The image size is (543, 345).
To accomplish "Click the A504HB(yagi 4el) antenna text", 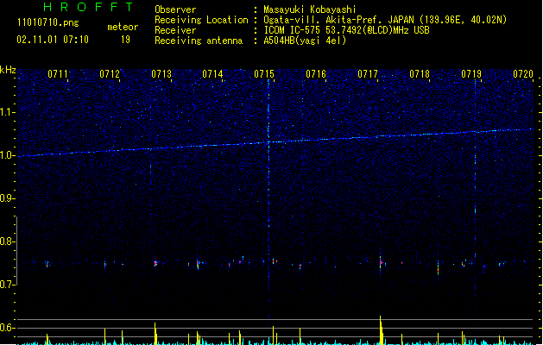I will pos(305,41).
